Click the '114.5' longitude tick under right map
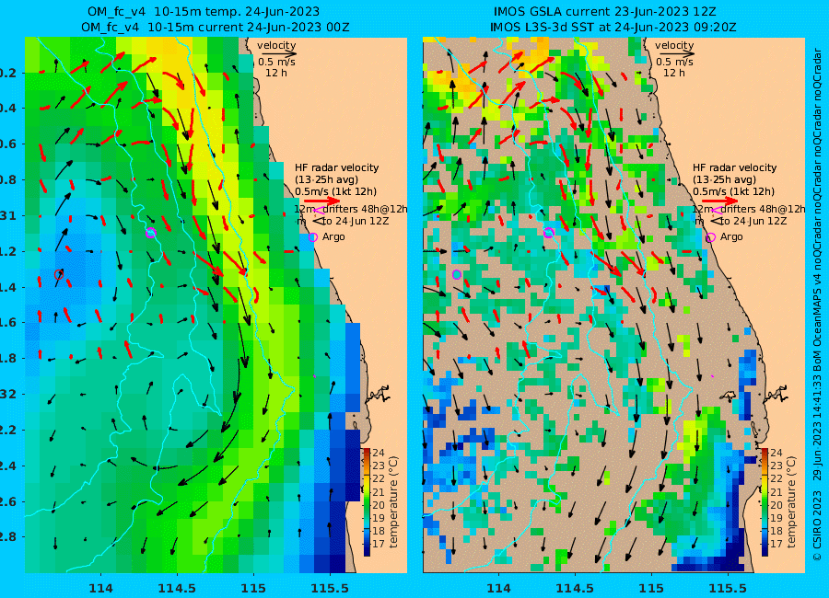 click(575, 588)
